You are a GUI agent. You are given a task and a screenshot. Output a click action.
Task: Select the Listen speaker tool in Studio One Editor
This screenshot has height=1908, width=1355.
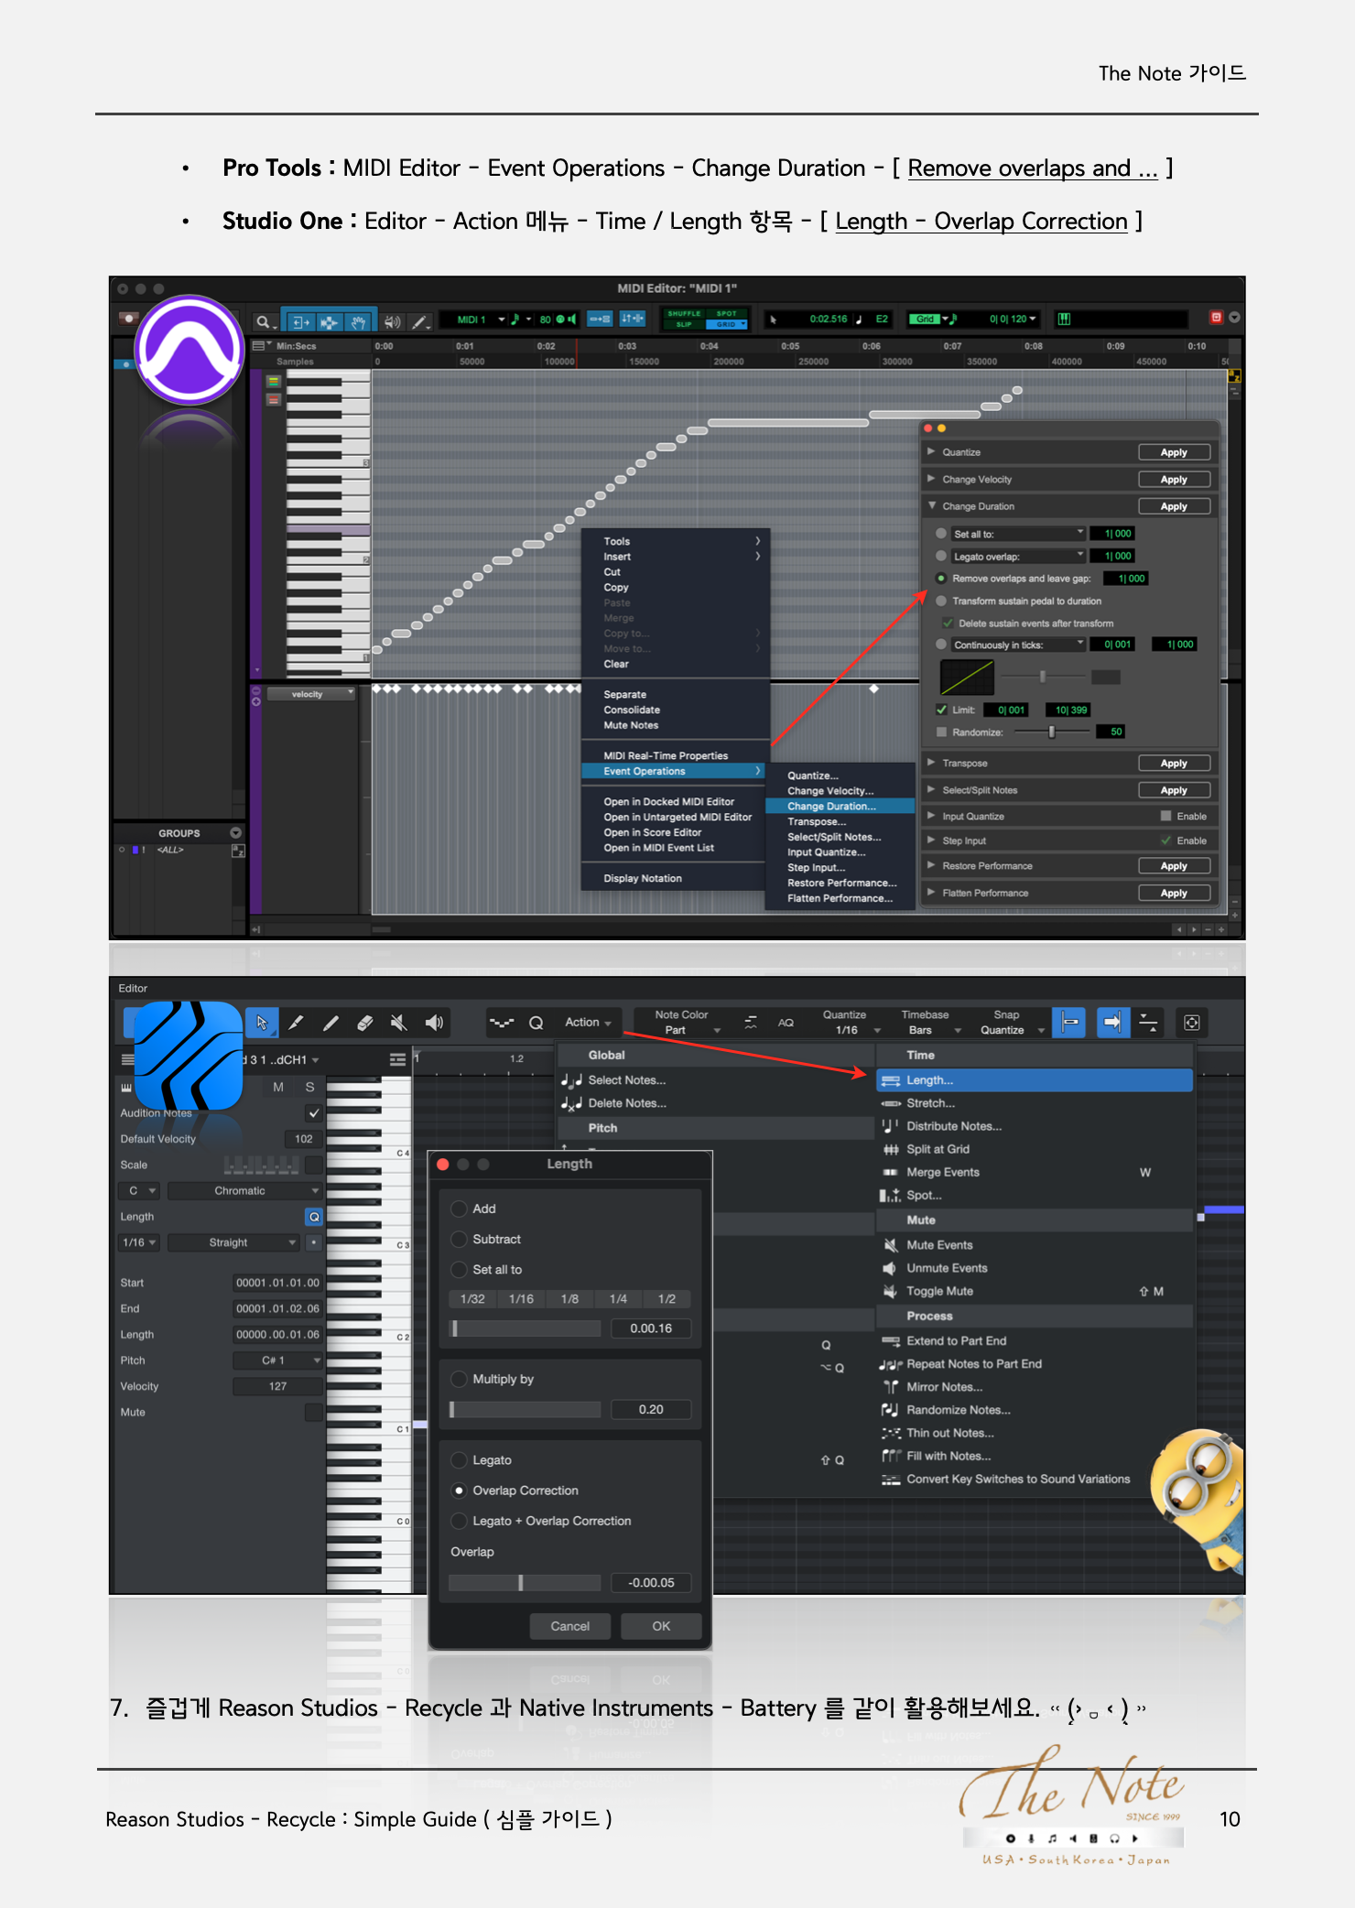point(434,1023)
